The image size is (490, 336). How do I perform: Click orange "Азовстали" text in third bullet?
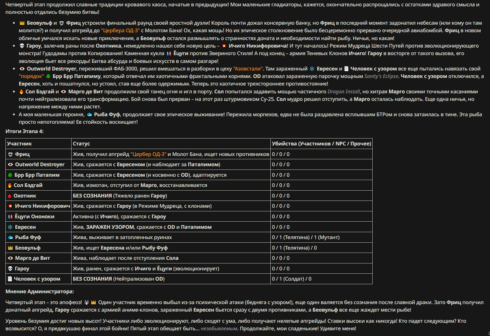click(x=248, y=69)
